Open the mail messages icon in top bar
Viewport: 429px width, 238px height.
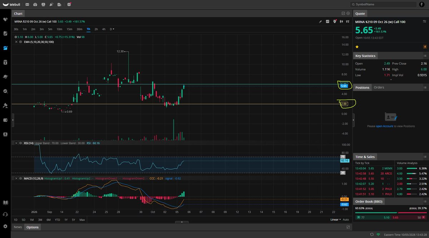coord(27,5)
